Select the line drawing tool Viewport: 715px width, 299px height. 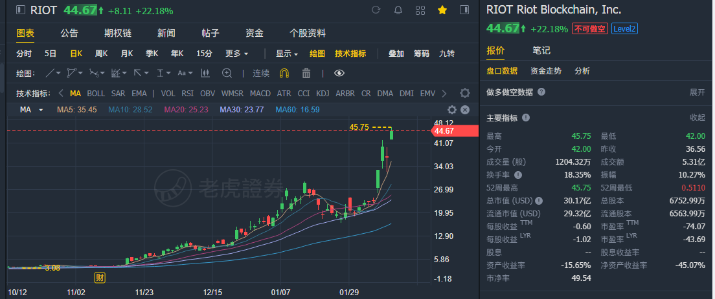pos(50,73)
